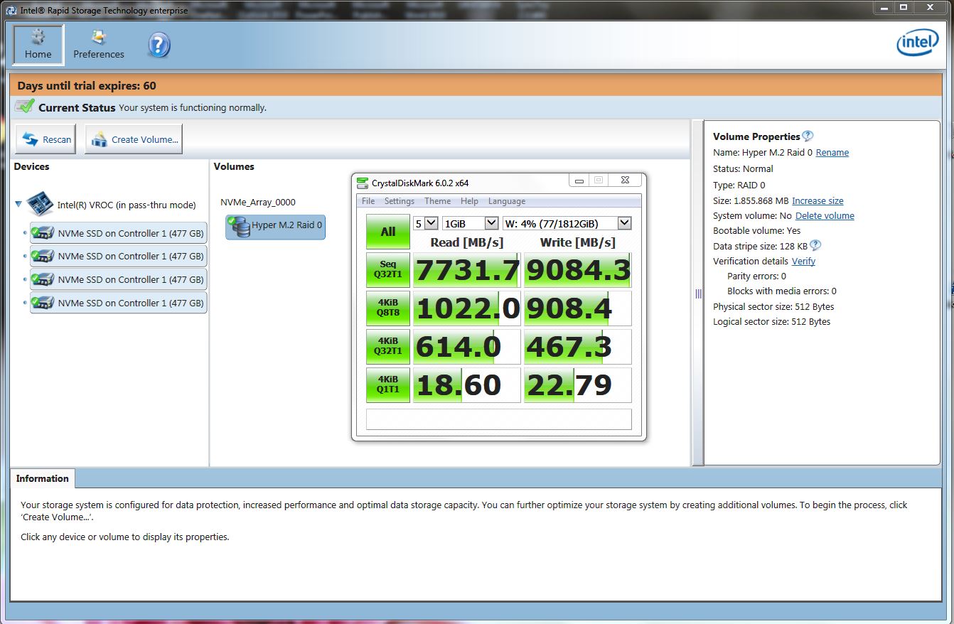Select the fourth NVMe SSD on Controller 1
The width and height of the screenshot is (954, 624).
118,303
